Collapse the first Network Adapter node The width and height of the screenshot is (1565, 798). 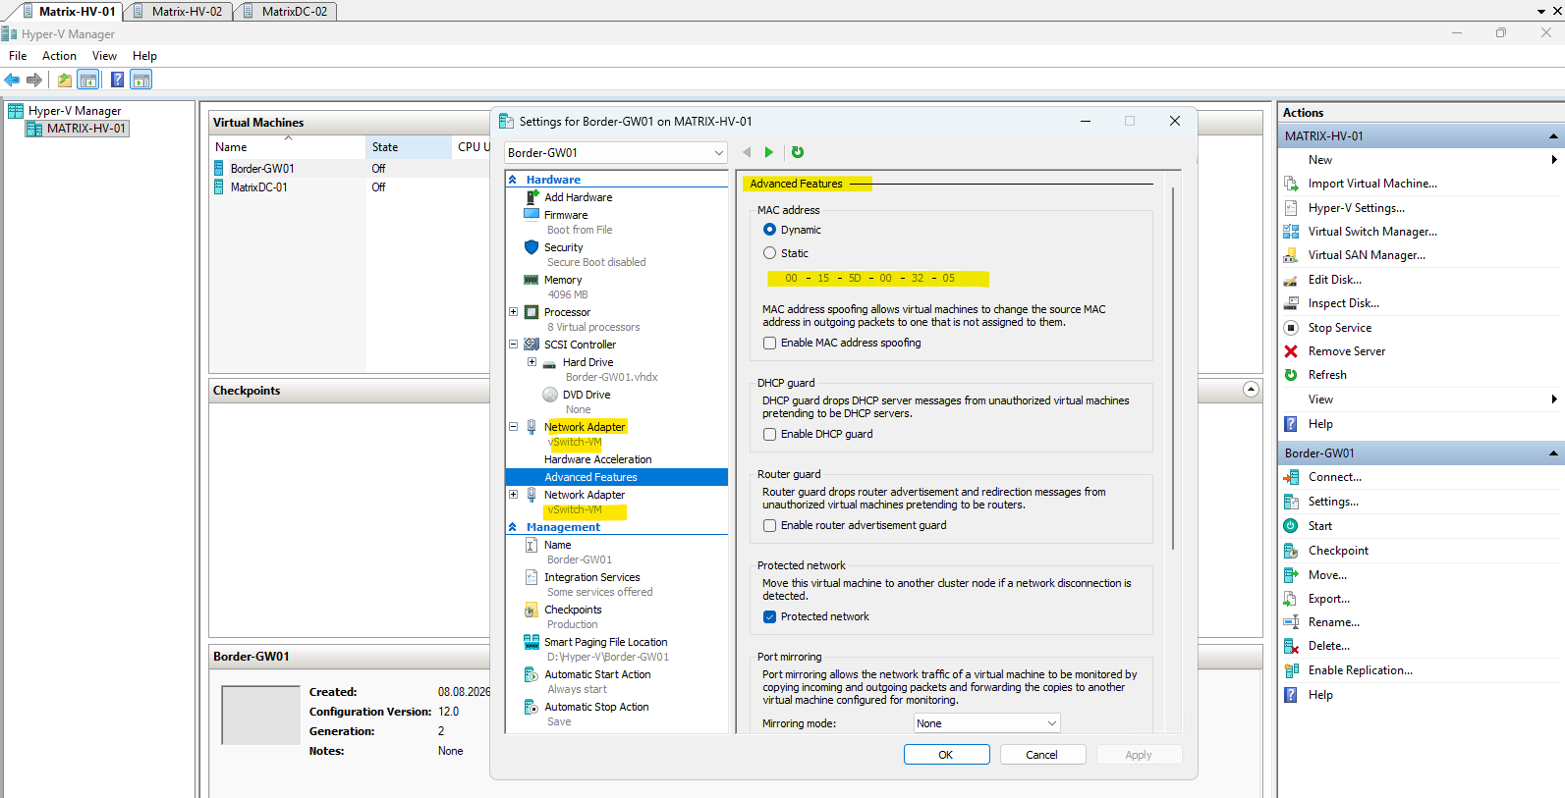click(x=513, y=427)
